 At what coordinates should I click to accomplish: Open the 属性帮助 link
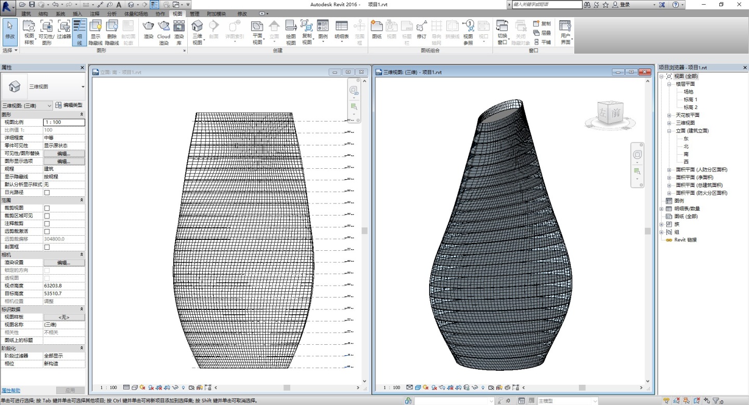(x=11, y=390)
